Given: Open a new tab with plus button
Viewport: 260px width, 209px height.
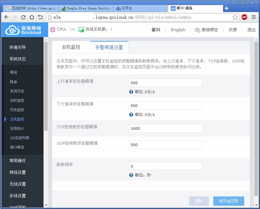Looking at the screenshot, I should tap(226, 8).
